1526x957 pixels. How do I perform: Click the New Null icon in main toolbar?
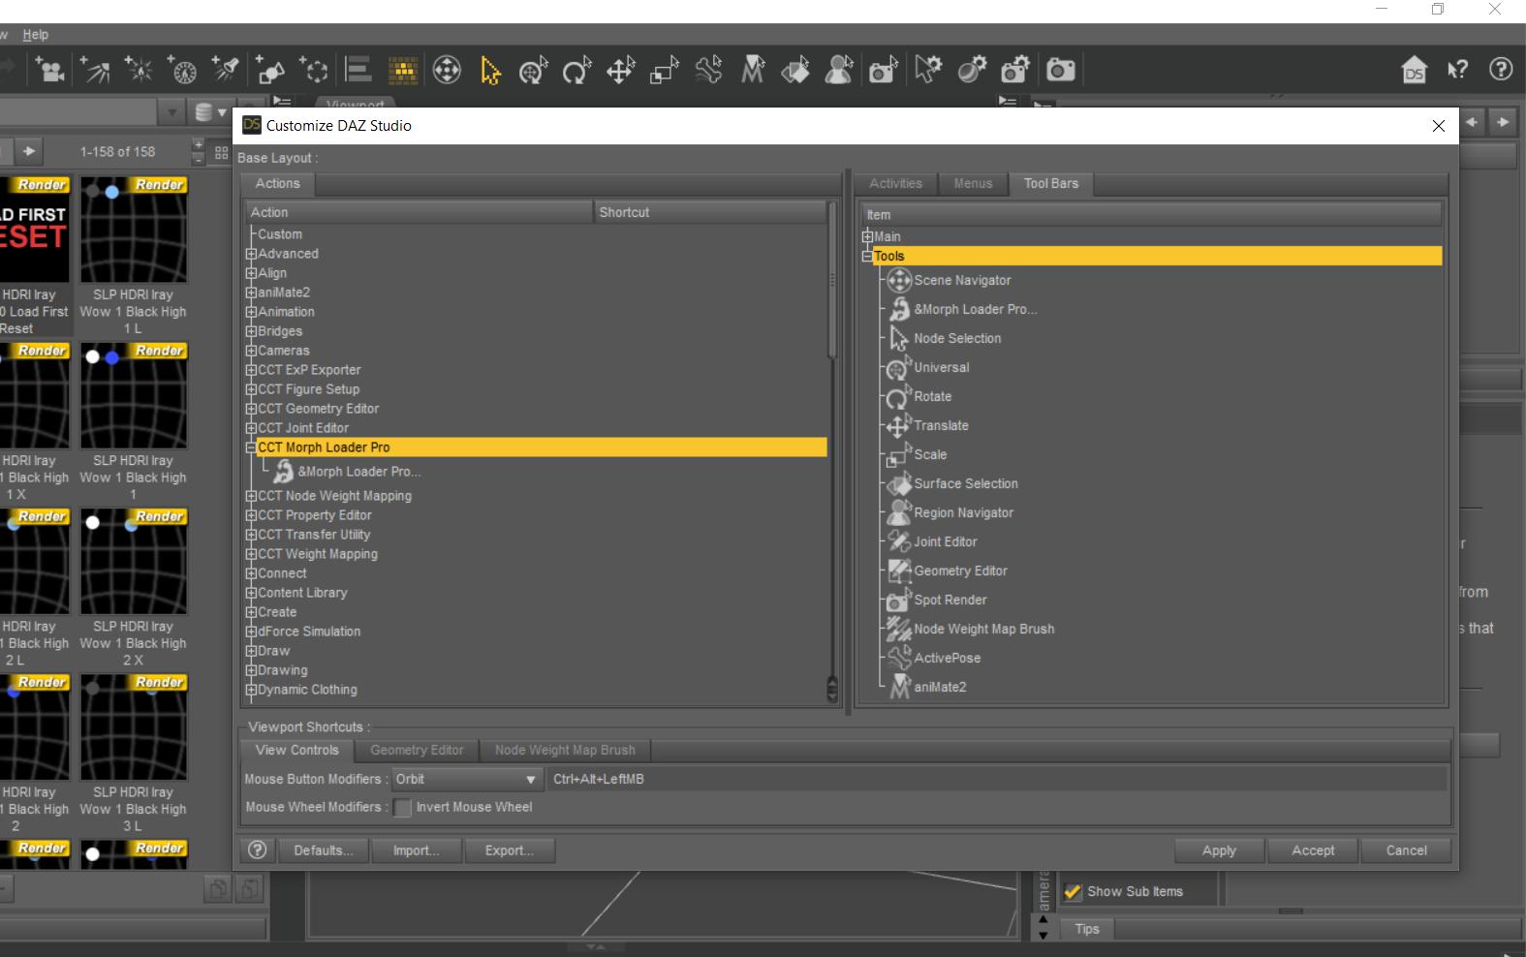(314, 70)
